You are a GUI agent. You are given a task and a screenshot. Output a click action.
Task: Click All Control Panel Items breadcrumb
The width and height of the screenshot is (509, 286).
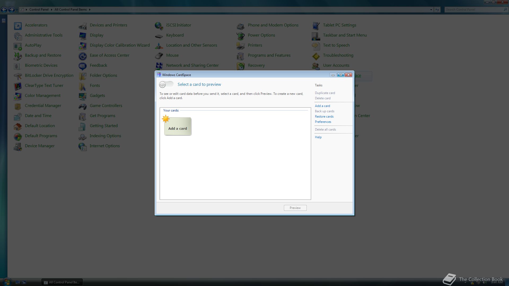[71, 10]
